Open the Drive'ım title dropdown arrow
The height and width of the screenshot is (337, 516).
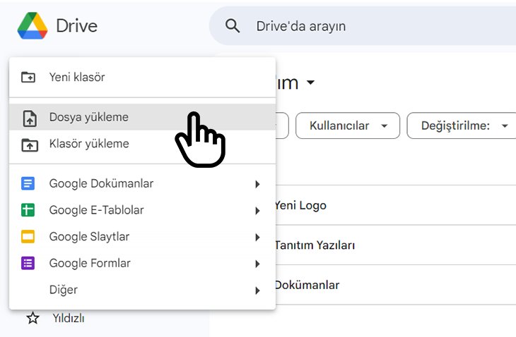coord(310,82)
